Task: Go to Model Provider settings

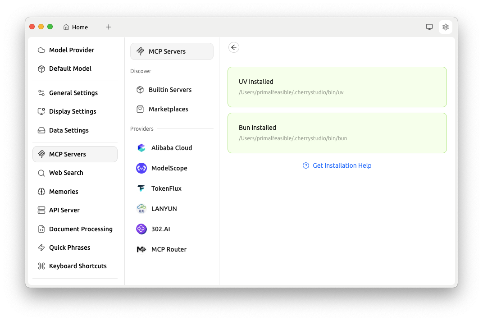Action: (72, 50)
